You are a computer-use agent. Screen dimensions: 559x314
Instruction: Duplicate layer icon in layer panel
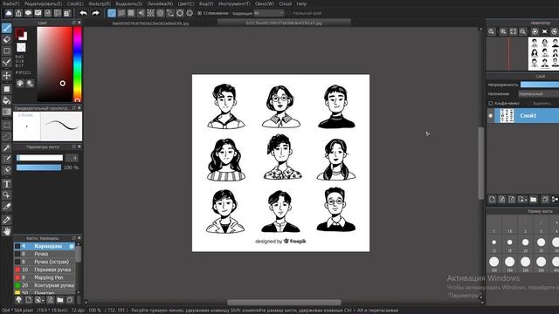pyautogui.click(x=545, y=200)
